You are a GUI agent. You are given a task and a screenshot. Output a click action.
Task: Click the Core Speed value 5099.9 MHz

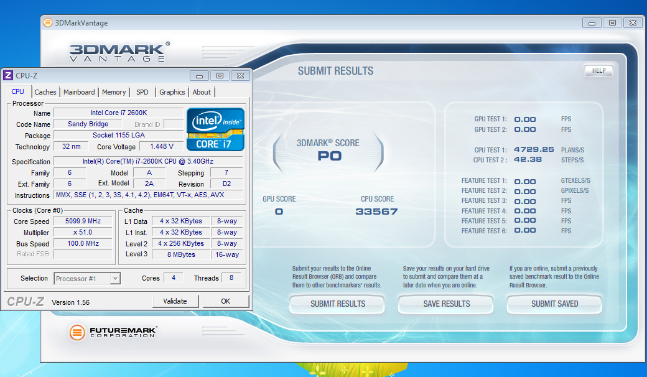[83, 221]
